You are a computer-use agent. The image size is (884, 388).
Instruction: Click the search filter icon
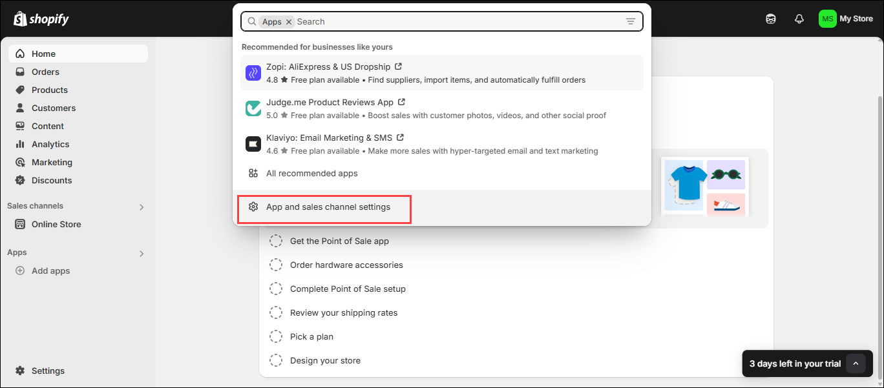631,21
